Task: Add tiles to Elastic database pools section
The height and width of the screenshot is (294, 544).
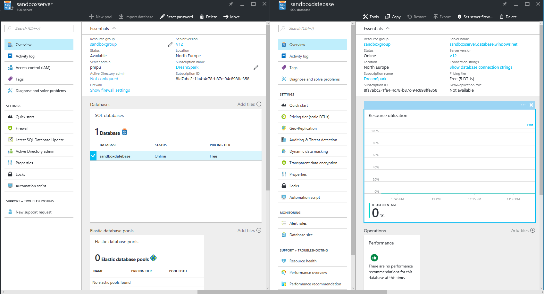Action: [x=249, y=230]
